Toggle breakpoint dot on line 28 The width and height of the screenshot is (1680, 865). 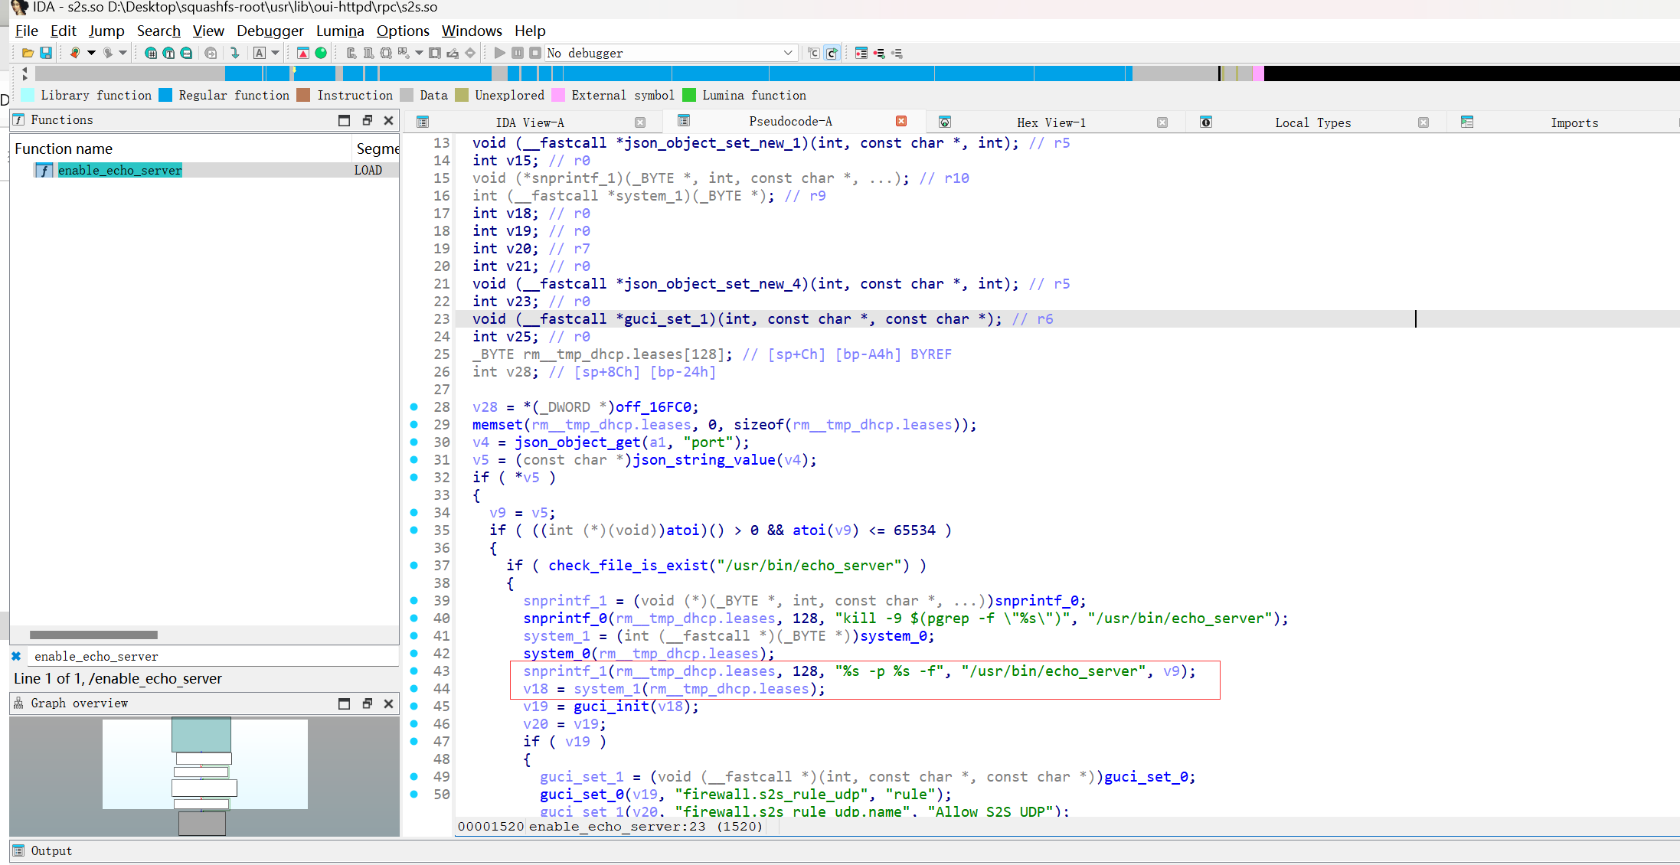coord(414,406)
